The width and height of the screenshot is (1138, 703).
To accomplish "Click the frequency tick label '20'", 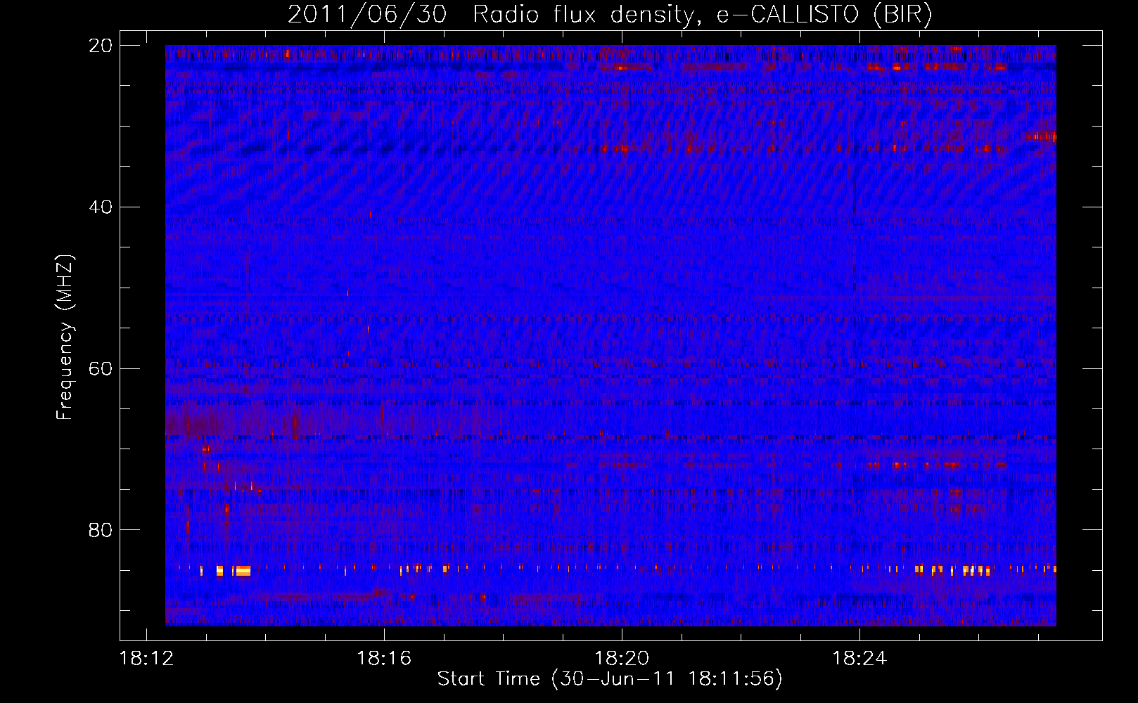I will pos(101,46).
